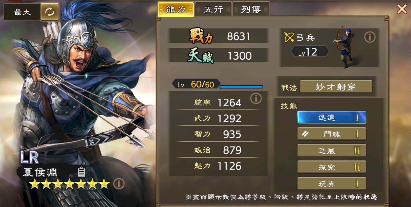Click the blue level experience bar
The width and height of the screenshot is (411, 207).
coord(241,86)
